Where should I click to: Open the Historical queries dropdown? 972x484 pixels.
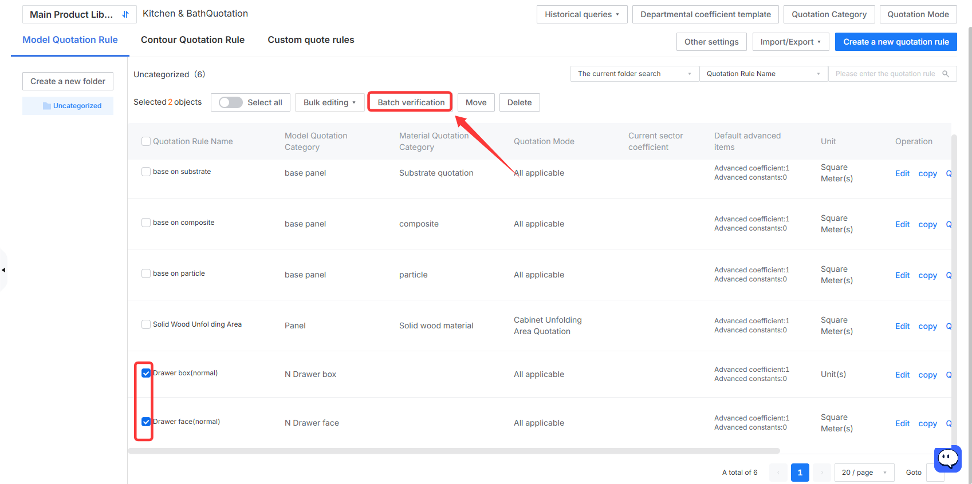[582, 14]
